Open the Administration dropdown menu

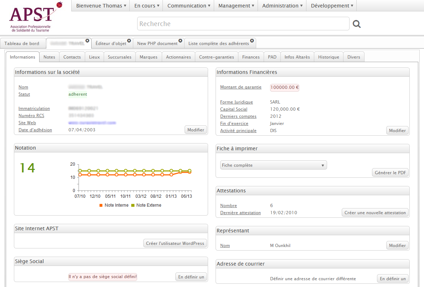(283, 6)
